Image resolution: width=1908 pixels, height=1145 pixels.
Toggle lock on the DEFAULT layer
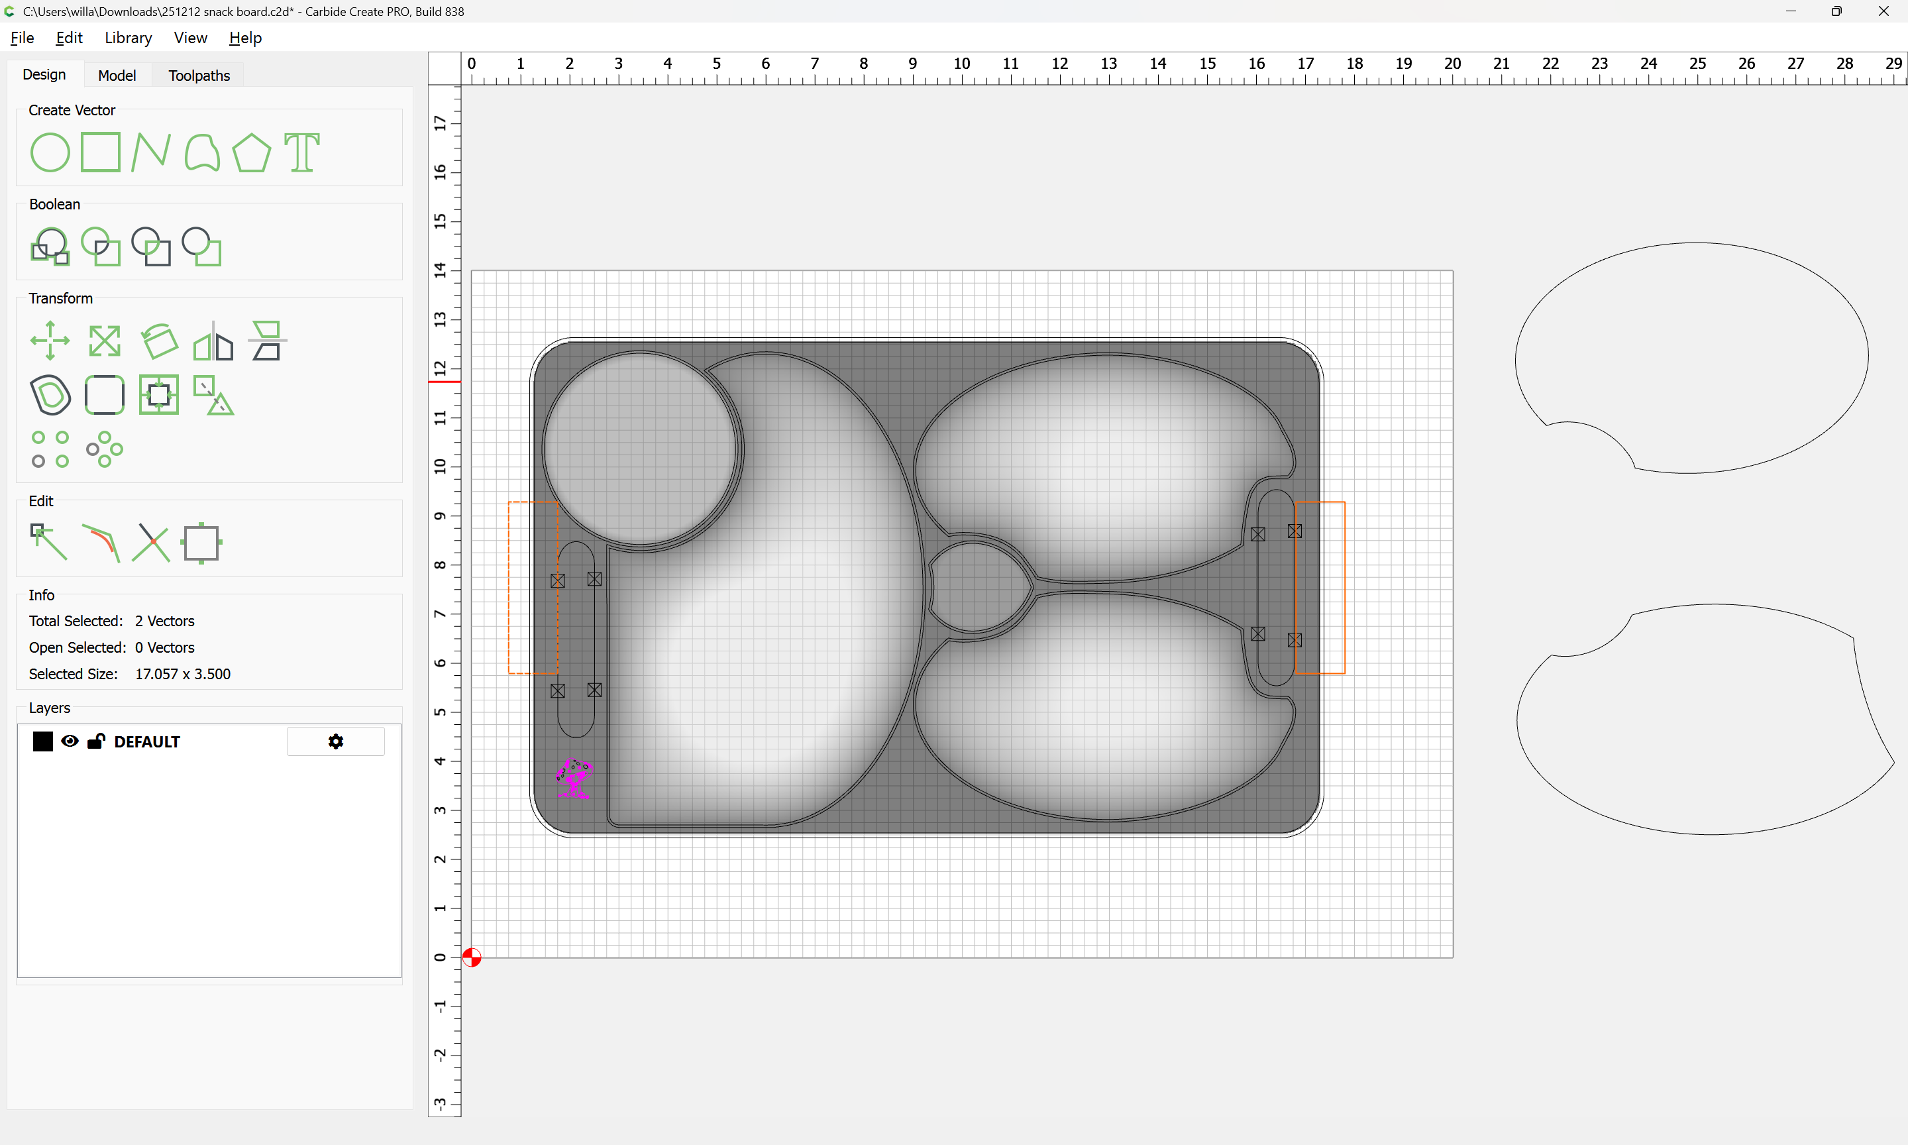tap(97, 741)
